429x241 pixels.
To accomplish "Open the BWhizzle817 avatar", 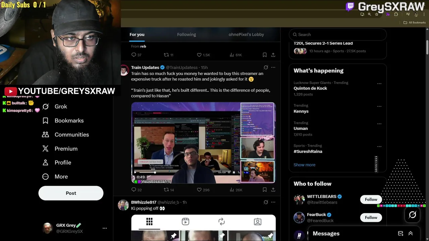I will (123, 205).
